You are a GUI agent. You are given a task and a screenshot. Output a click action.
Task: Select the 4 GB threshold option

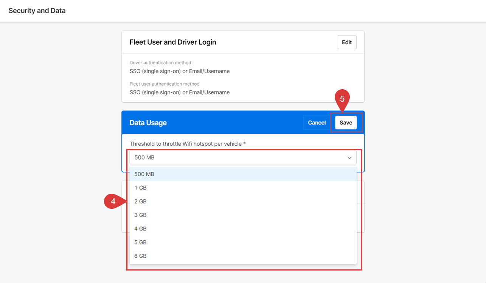click(243, 229)
